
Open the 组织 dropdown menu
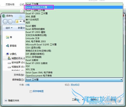[x=9, y=28]
